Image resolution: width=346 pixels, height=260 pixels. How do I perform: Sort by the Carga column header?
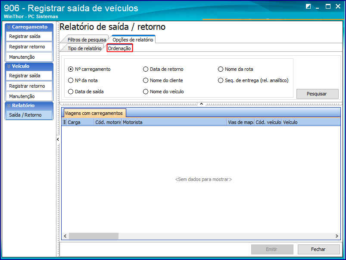[x=80, y=122]
